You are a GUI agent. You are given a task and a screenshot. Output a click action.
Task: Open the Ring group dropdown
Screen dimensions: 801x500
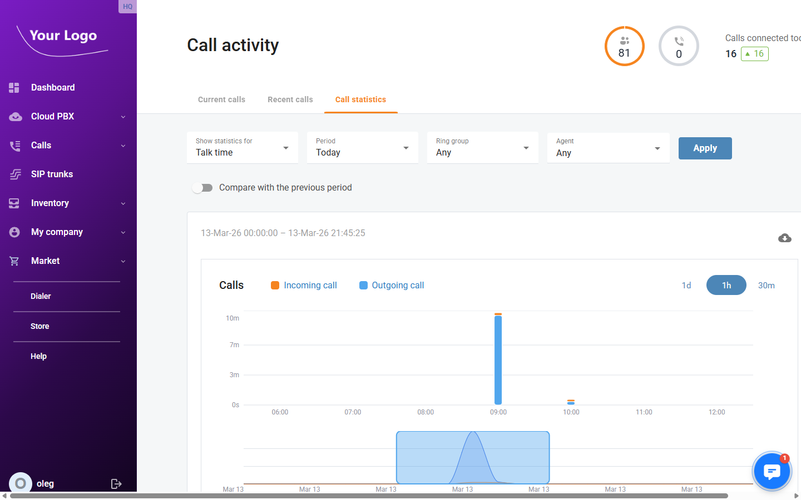tap(482, 148)
